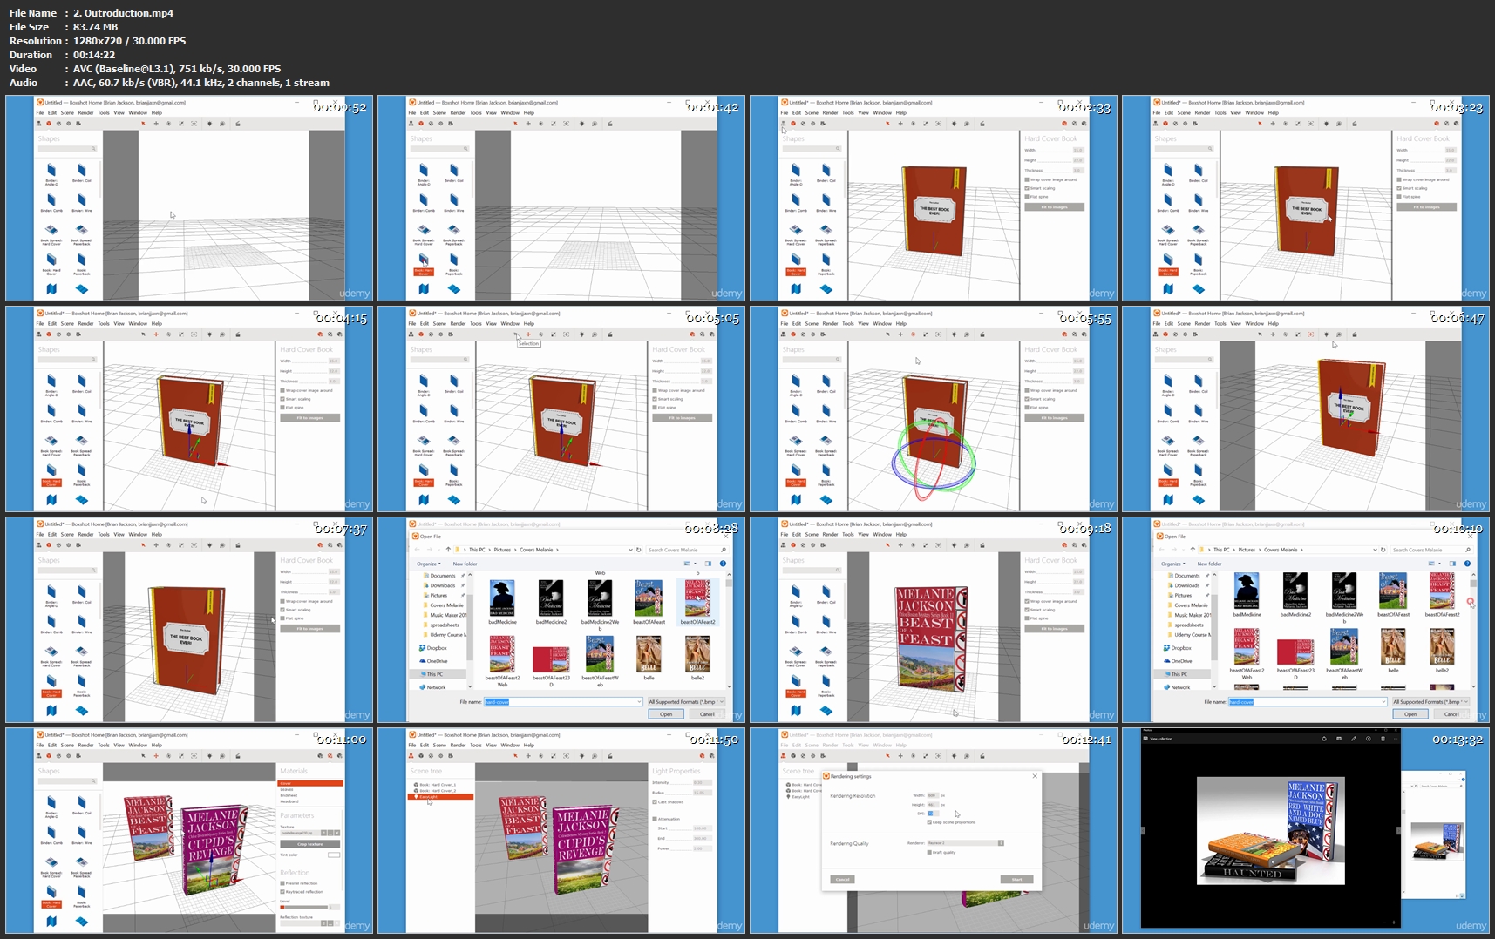
Task: Click refresh icon in 00:08:28 Open File dialog
Action: tap(638, 550)
